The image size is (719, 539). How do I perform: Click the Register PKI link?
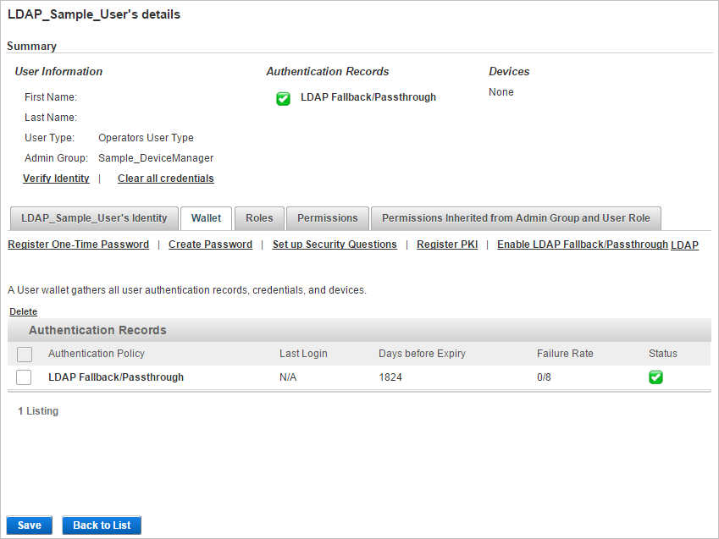point(447,245)
